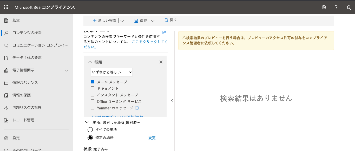Click the 情報ガバナンス icon
This screenshot has width=355, height=151.
pos(6,83)
